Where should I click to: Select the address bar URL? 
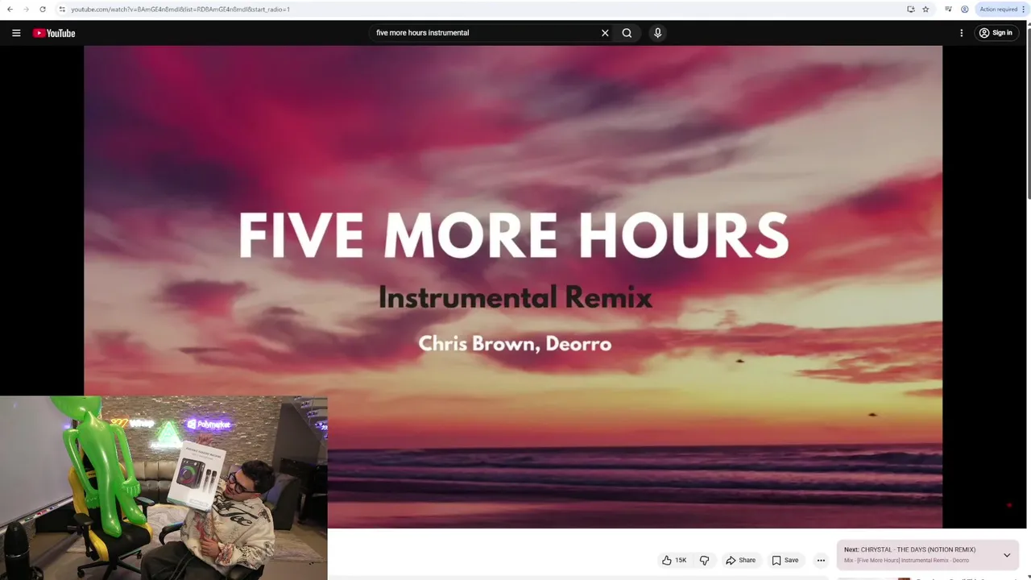tap(180, 10)
